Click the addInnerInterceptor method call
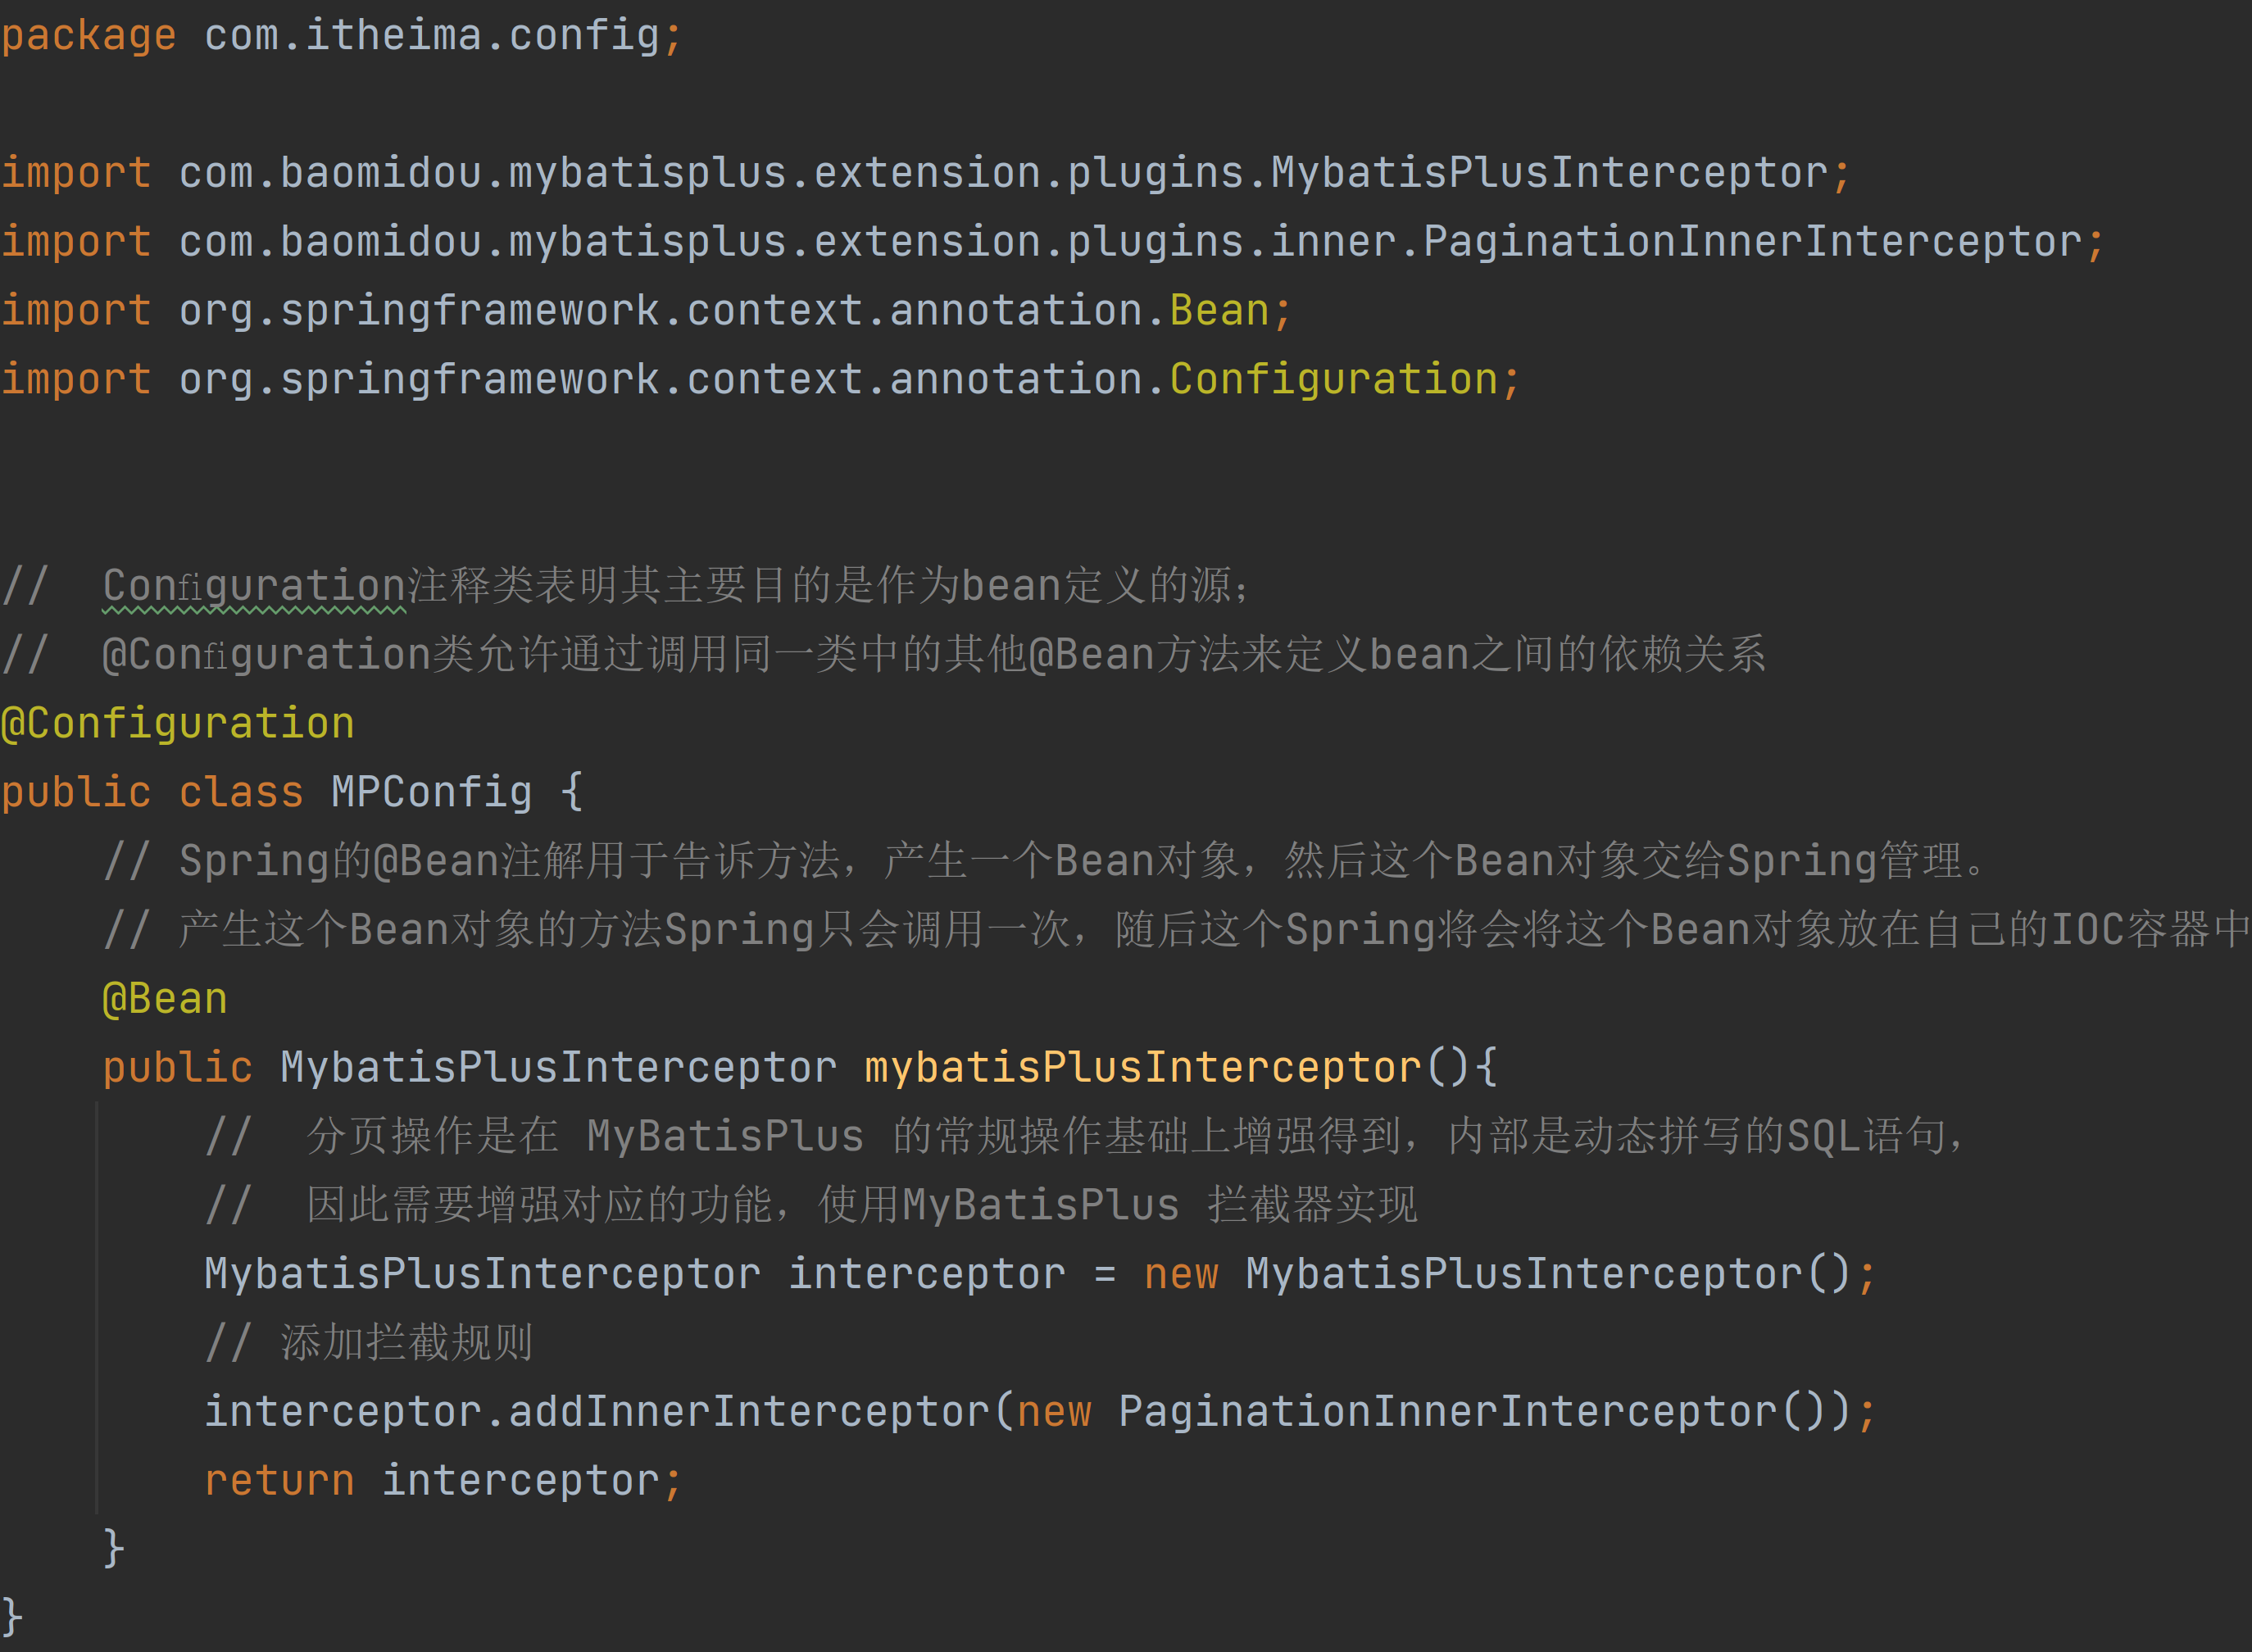Viewport: 2252px width, 1652px height. pyautogui.click(x=748, y=1412)
